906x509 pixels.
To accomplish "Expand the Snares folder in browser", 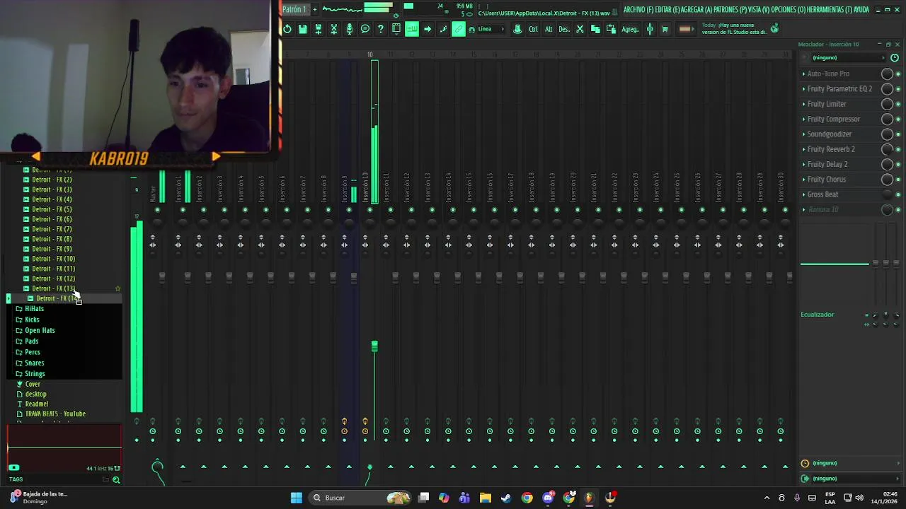I will pyautogui.click(x=34, y=363).
